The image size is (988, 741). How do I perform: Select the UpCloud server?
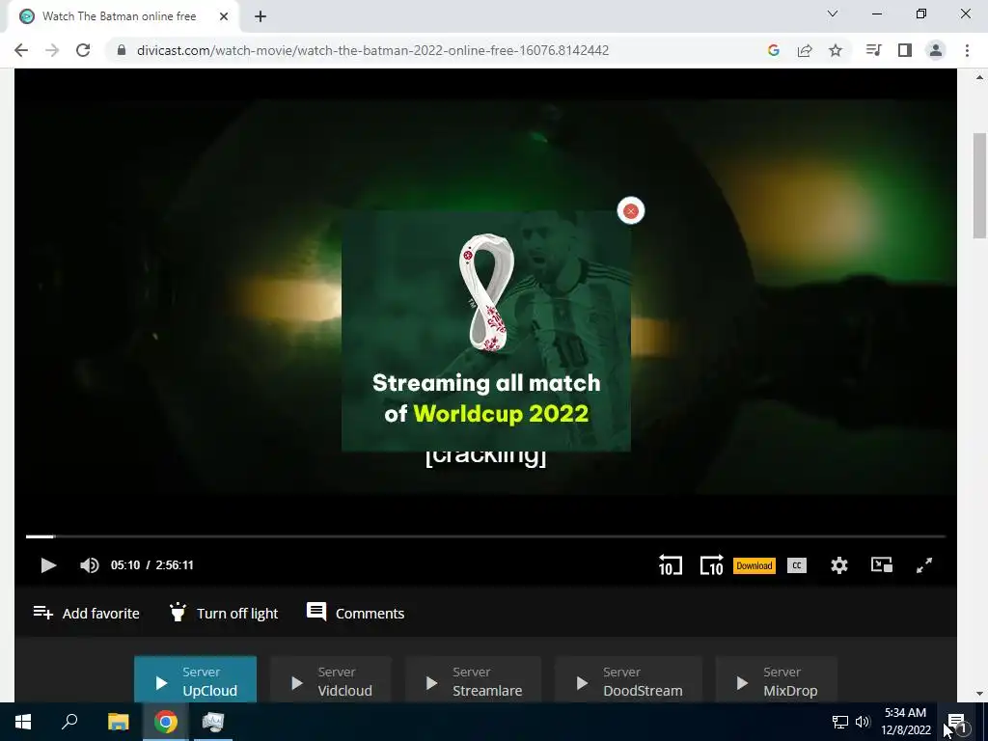click(x=195, y=680)
